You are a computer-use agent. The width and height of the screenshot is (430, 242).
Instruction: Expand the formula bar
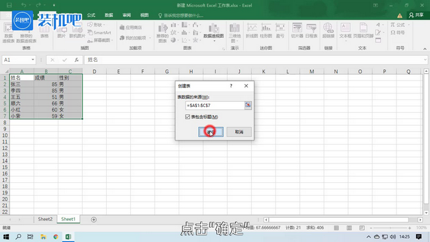coord(425,60)
